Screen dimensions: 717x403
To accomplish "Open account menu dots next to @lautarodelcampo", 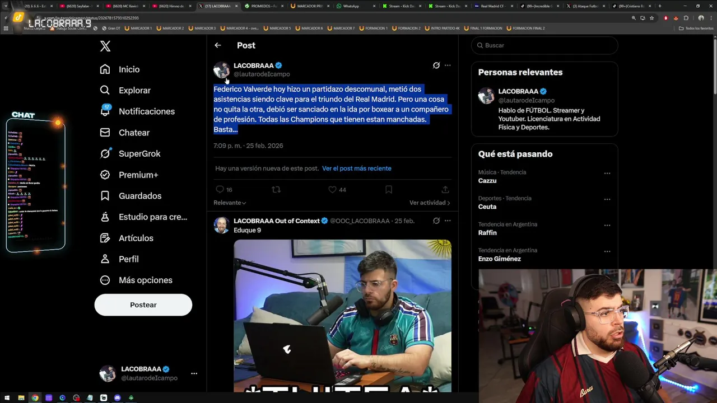I will tap(194, 373).
